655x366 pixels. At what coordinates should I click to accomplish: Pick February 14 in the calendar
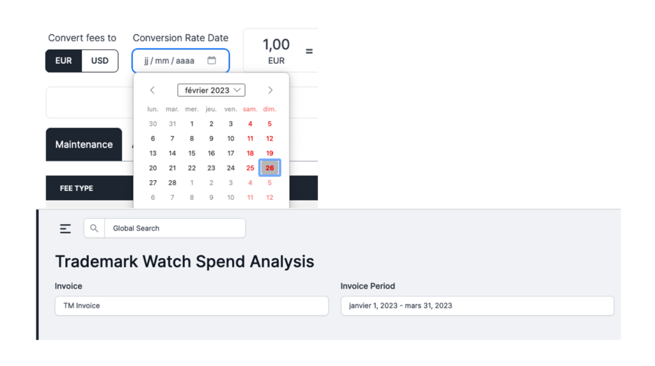coord(172,153)
